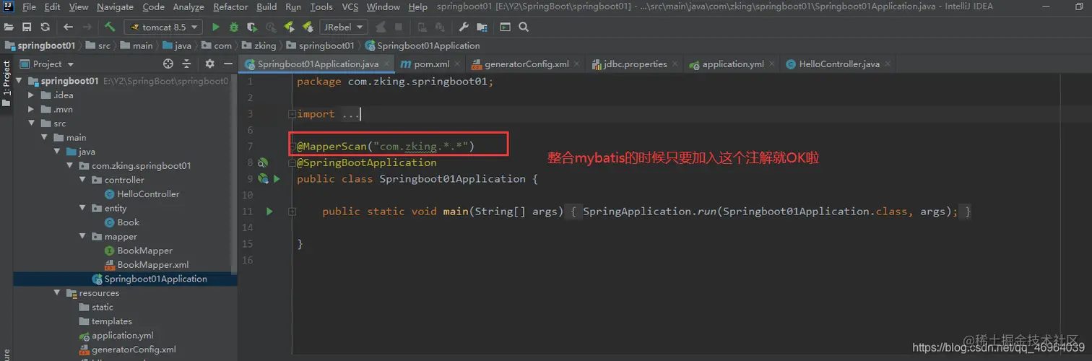1092x361 pixels.
Task: Click the locate/scroll-from-source crosshair icon
Action: point(168,64)
